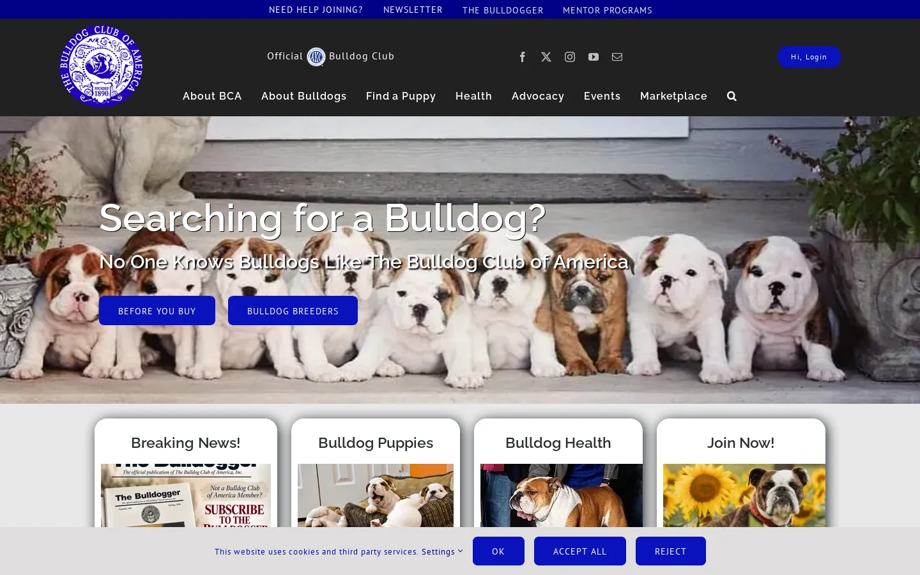Open The Bulldogger top link

pyautogui.click(x=503, y=10)
